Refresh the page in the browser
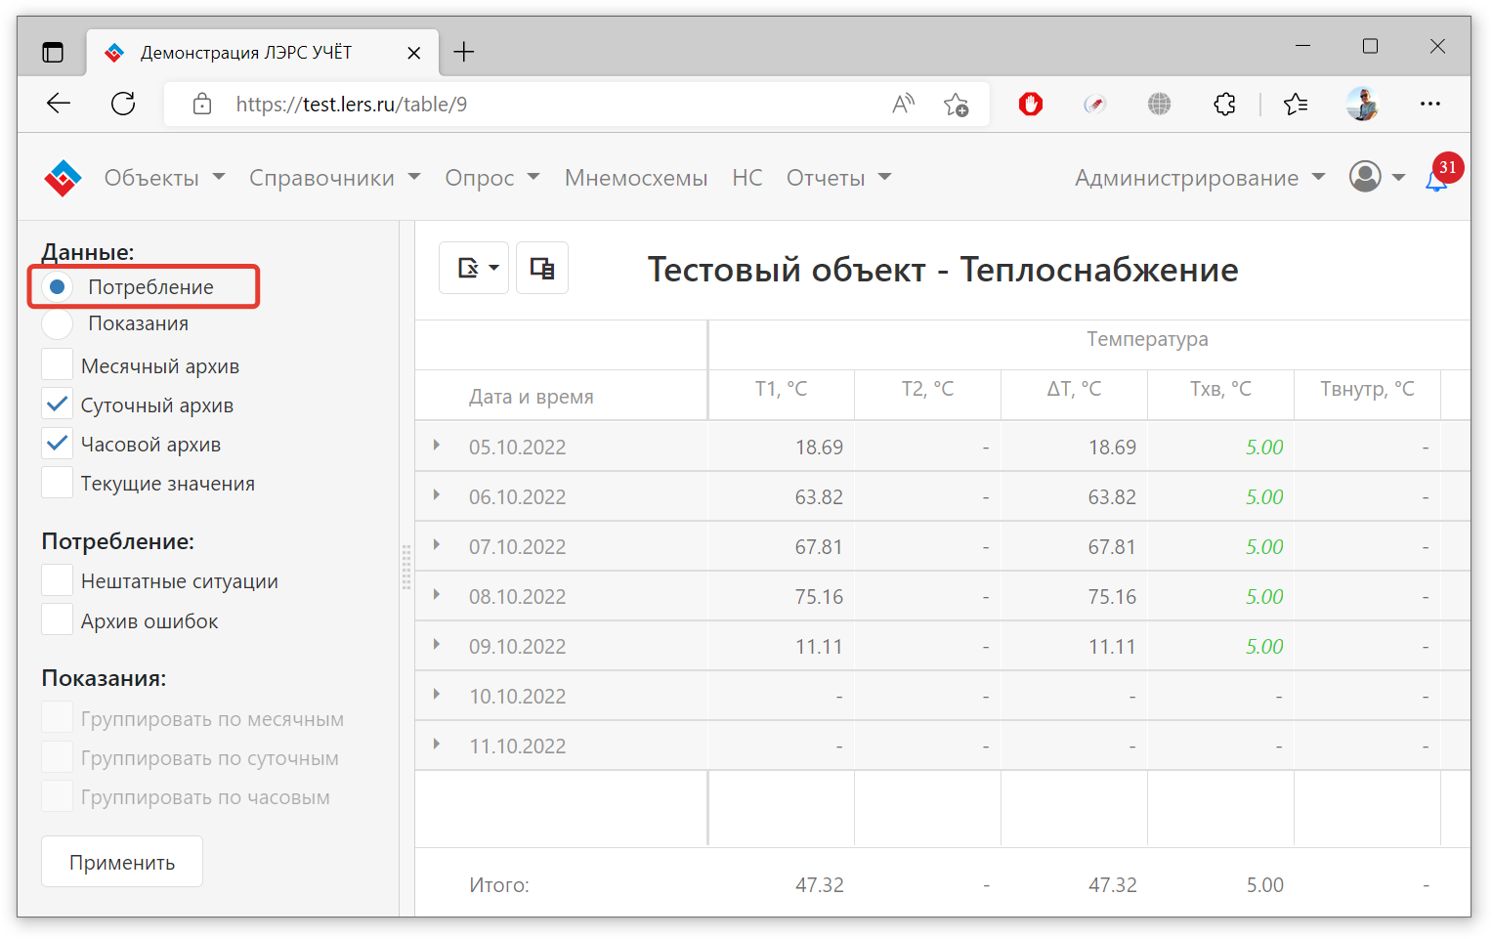Screen dimensions: 1492x939 coord(123,104)
